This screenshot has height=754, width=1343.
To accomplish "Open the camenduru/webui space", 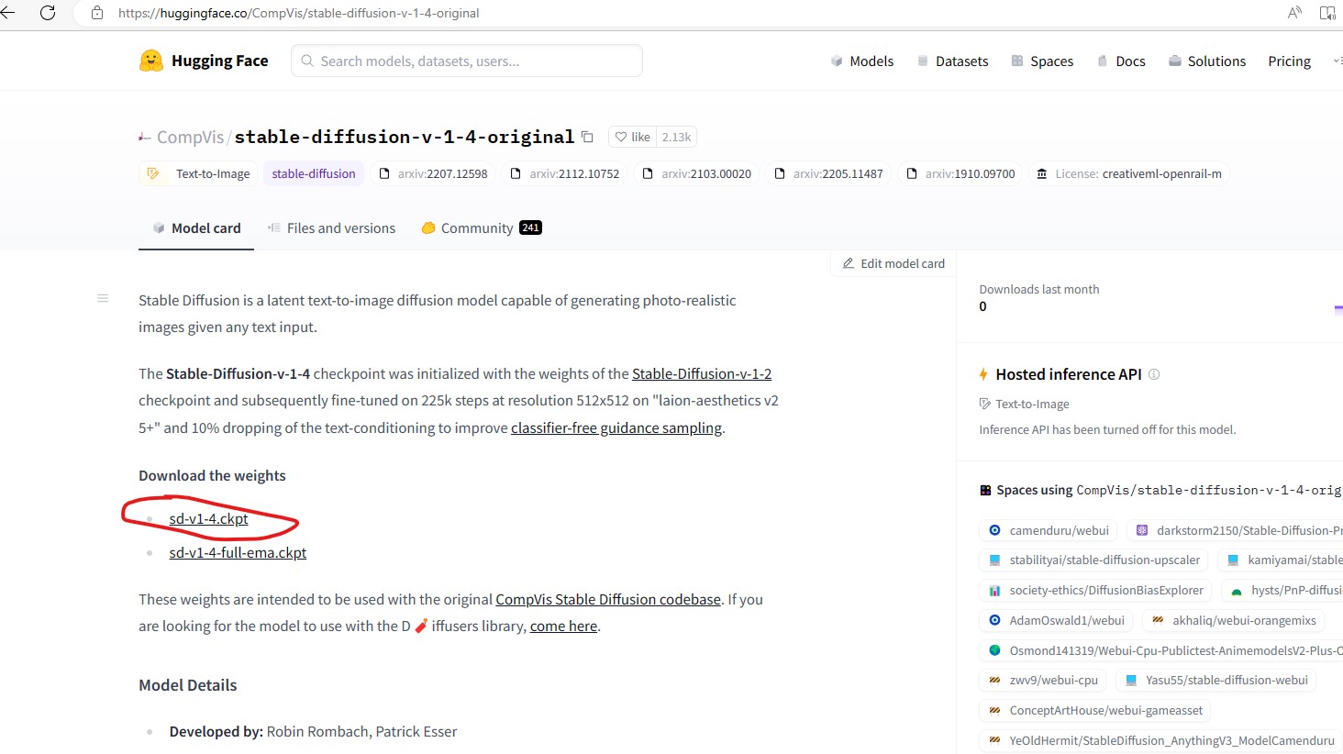I will click(x=1049, y=530).
